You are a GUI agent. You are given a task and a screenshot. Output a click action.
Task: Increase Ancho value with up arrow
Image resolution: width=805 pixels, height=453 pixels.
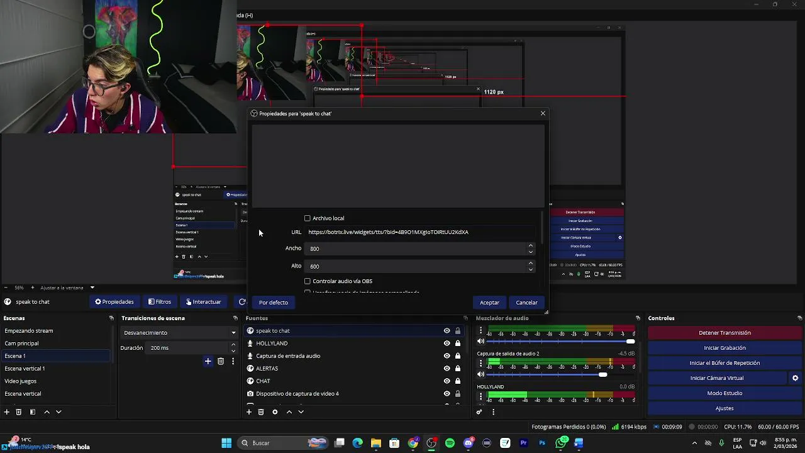(531, 245)
